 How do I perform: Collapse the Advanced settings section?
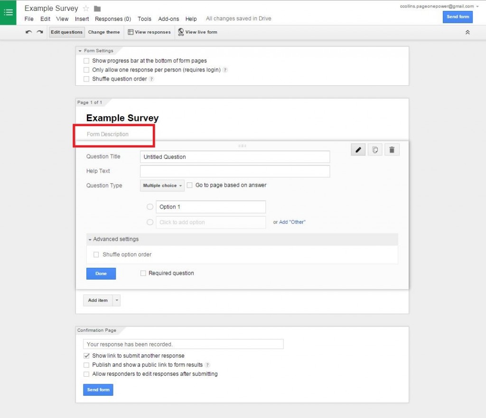pyautogui.click(x=90, y=239)
